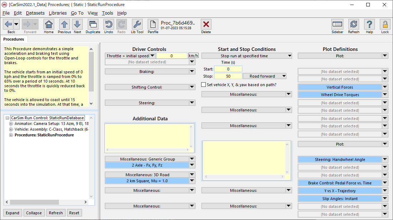Open the View menu
The width and height of the screenshot is (393, 220).
pos(92,13)
